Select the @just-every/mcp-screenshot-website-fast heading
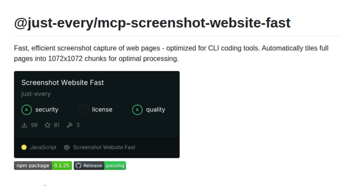 pyautogui.click(x=152, y=23)
